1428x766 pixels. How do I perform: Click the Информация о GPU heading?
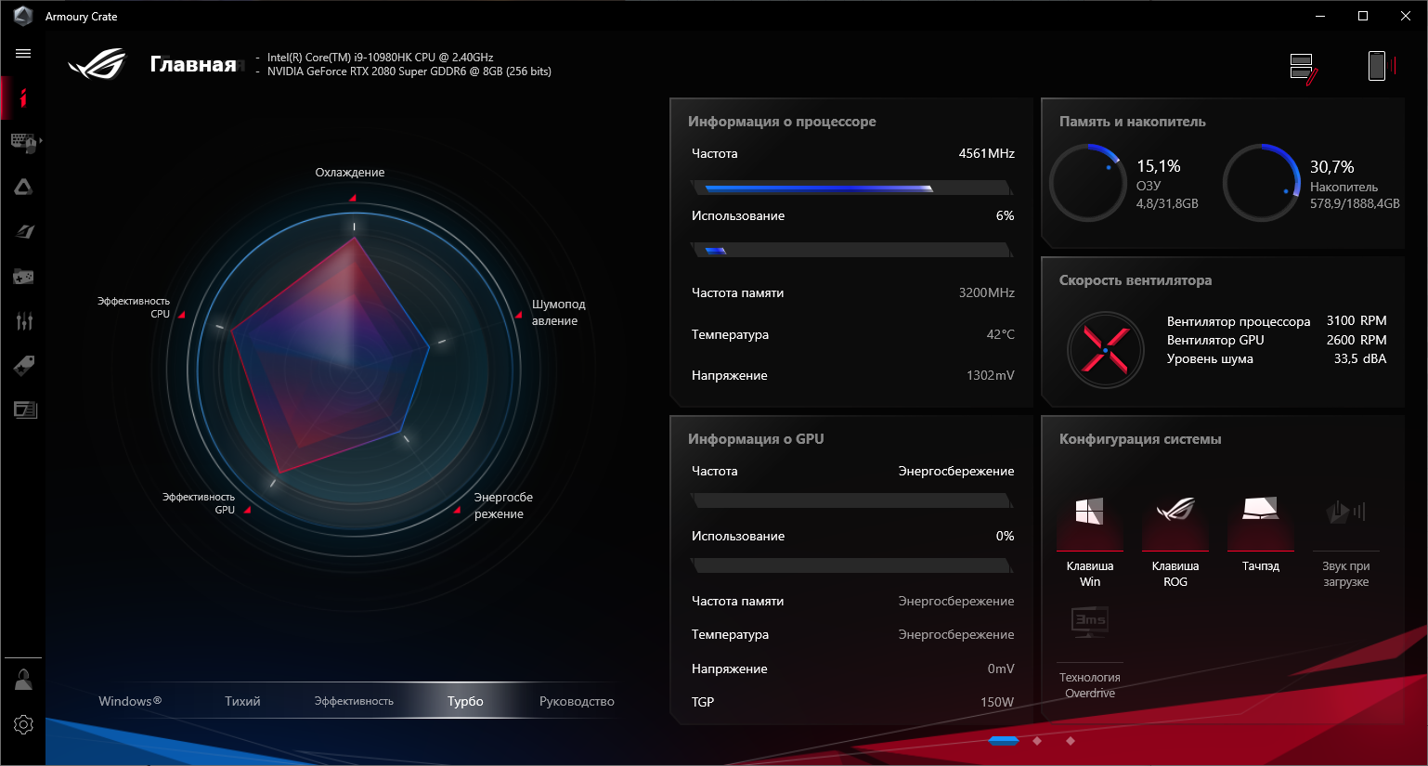coord(756,439)
